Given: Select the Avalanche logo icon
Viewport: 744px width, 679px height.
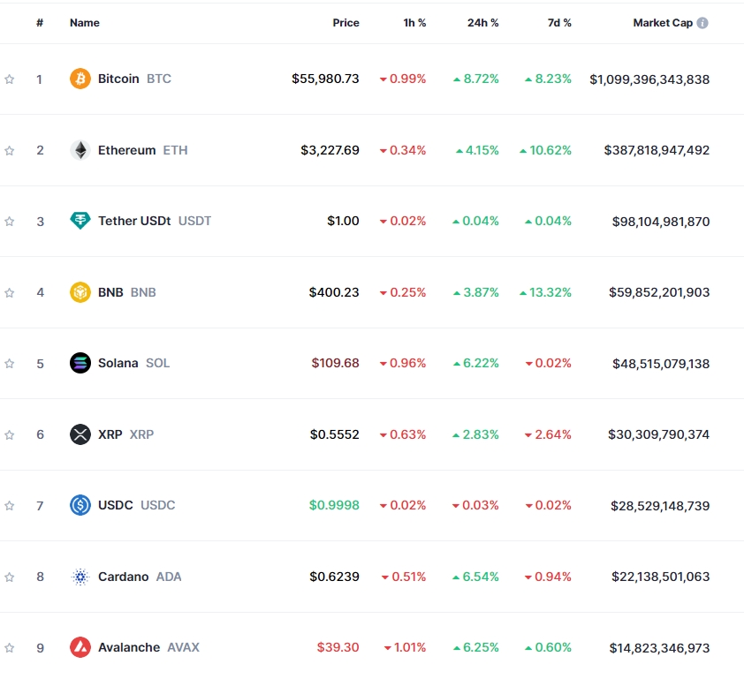Looking at the screenshot, I should click(x=80, y=647).
